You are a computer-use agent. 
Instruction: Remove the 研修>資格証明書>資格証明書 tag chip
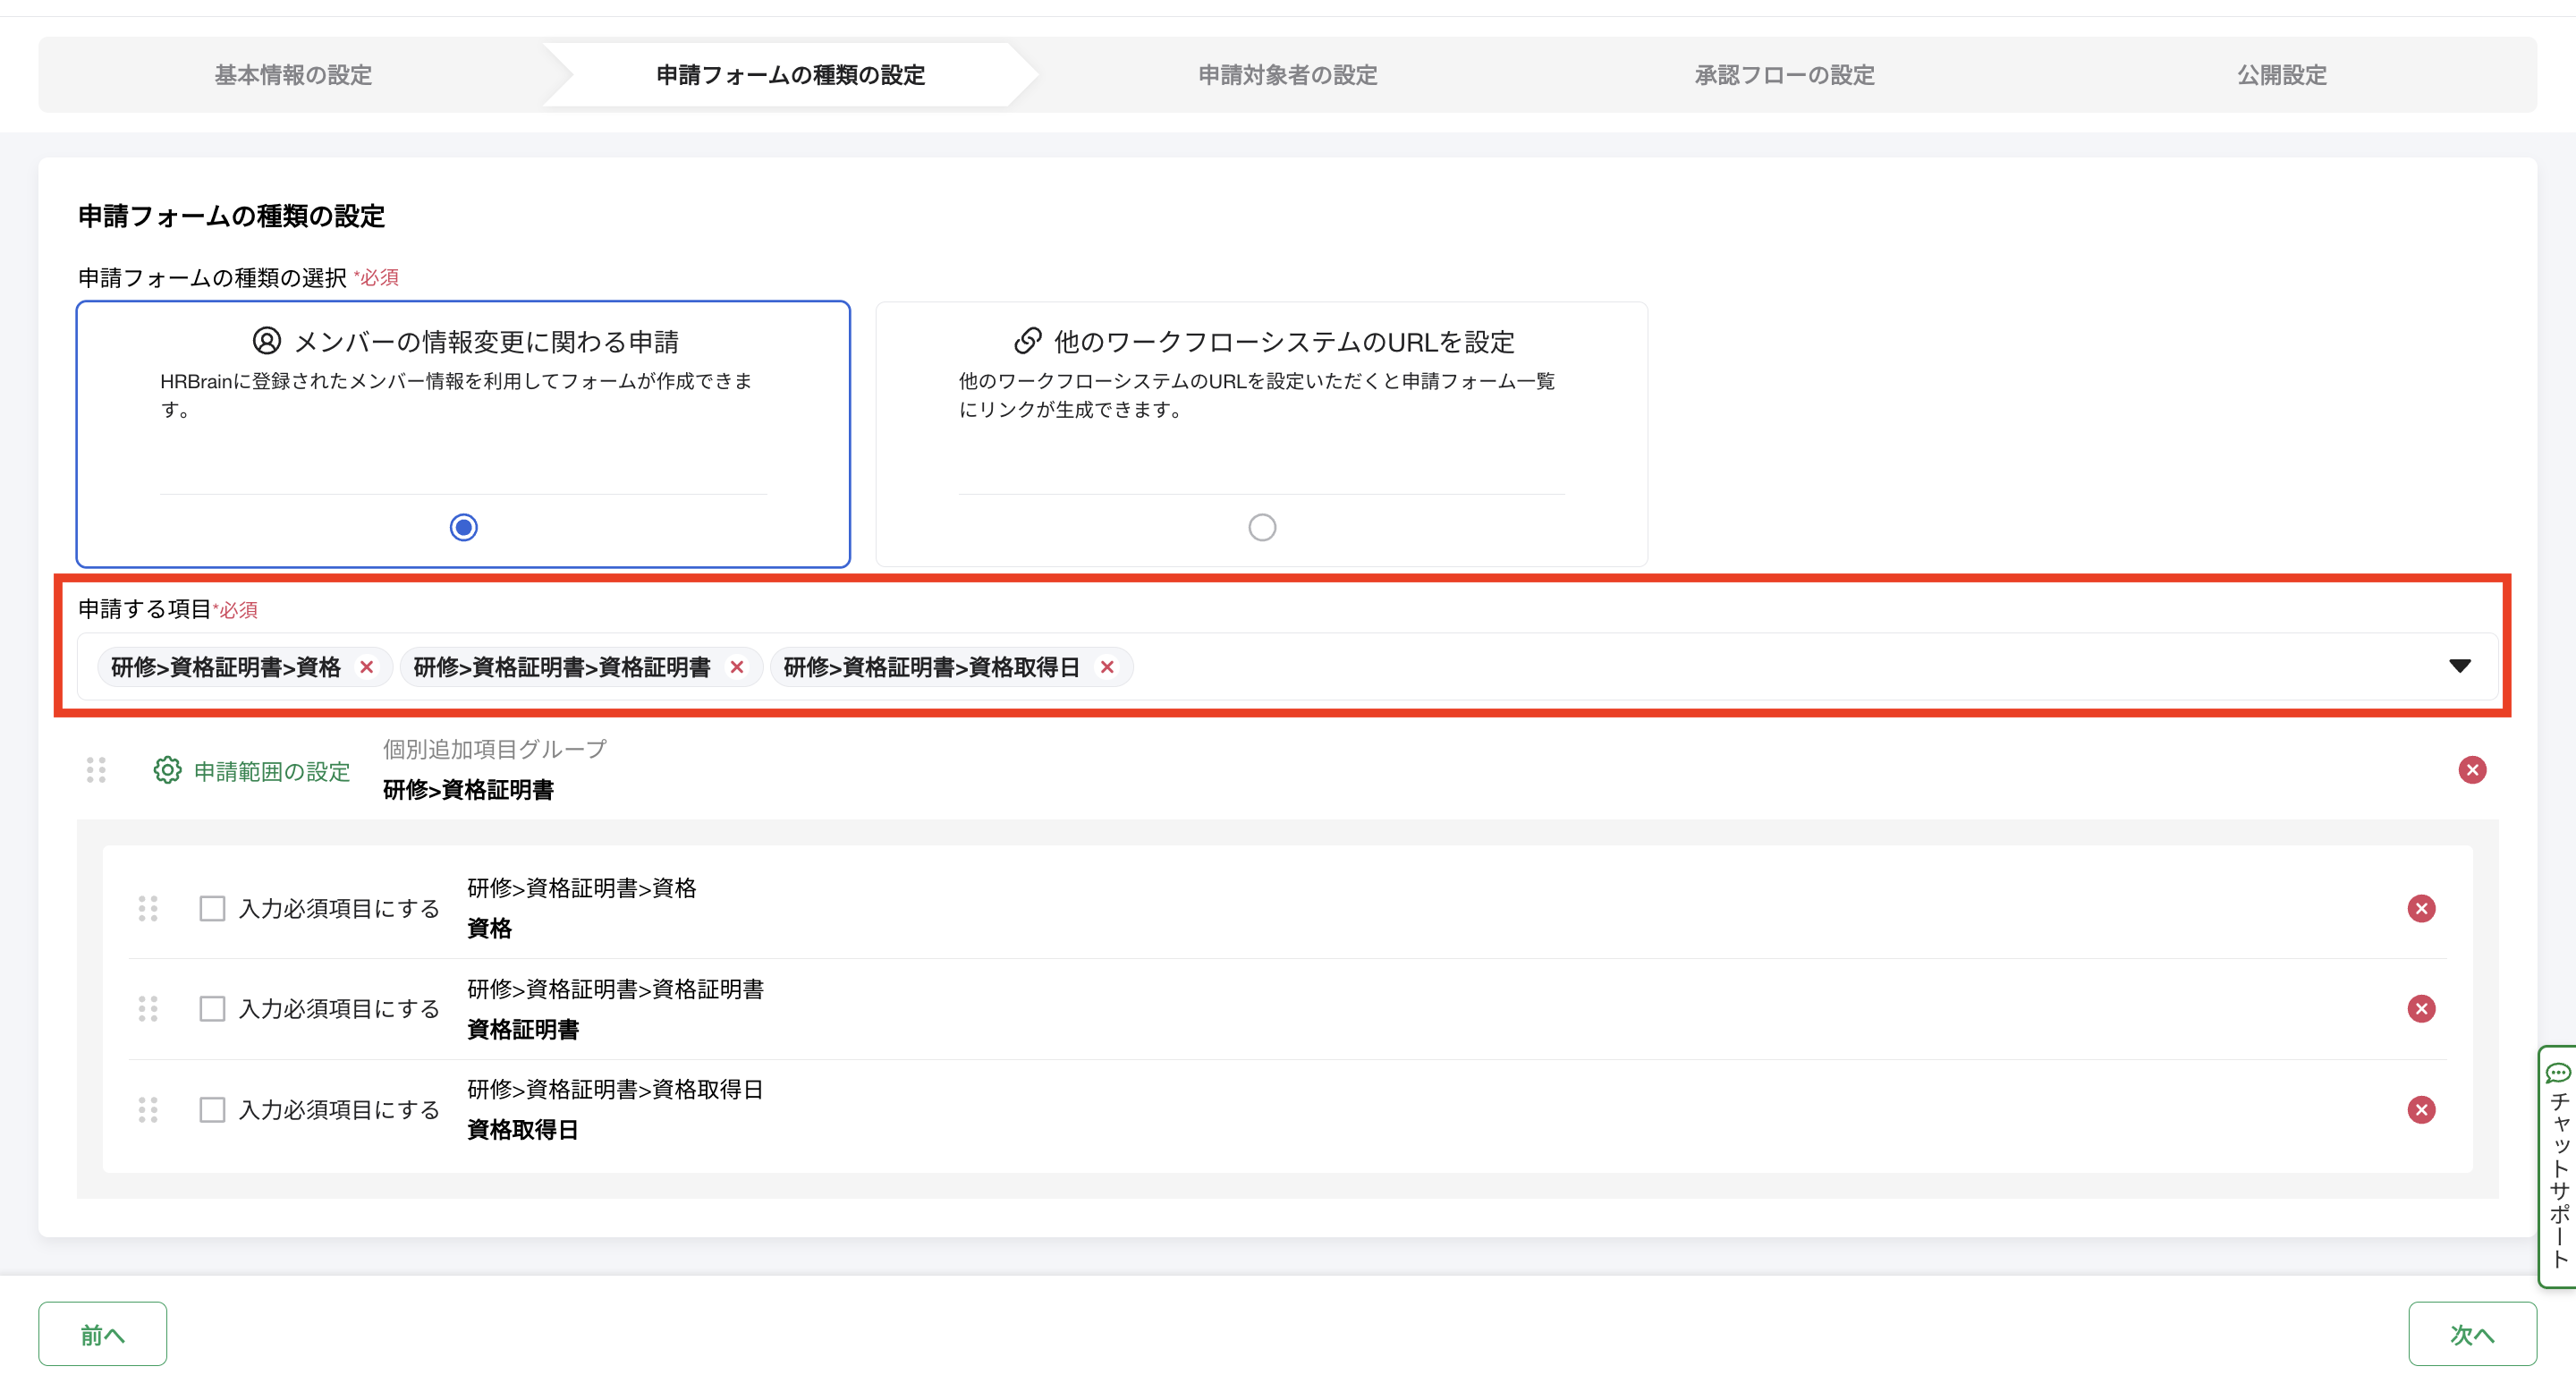pyautogui.click(x=737, y=667)
